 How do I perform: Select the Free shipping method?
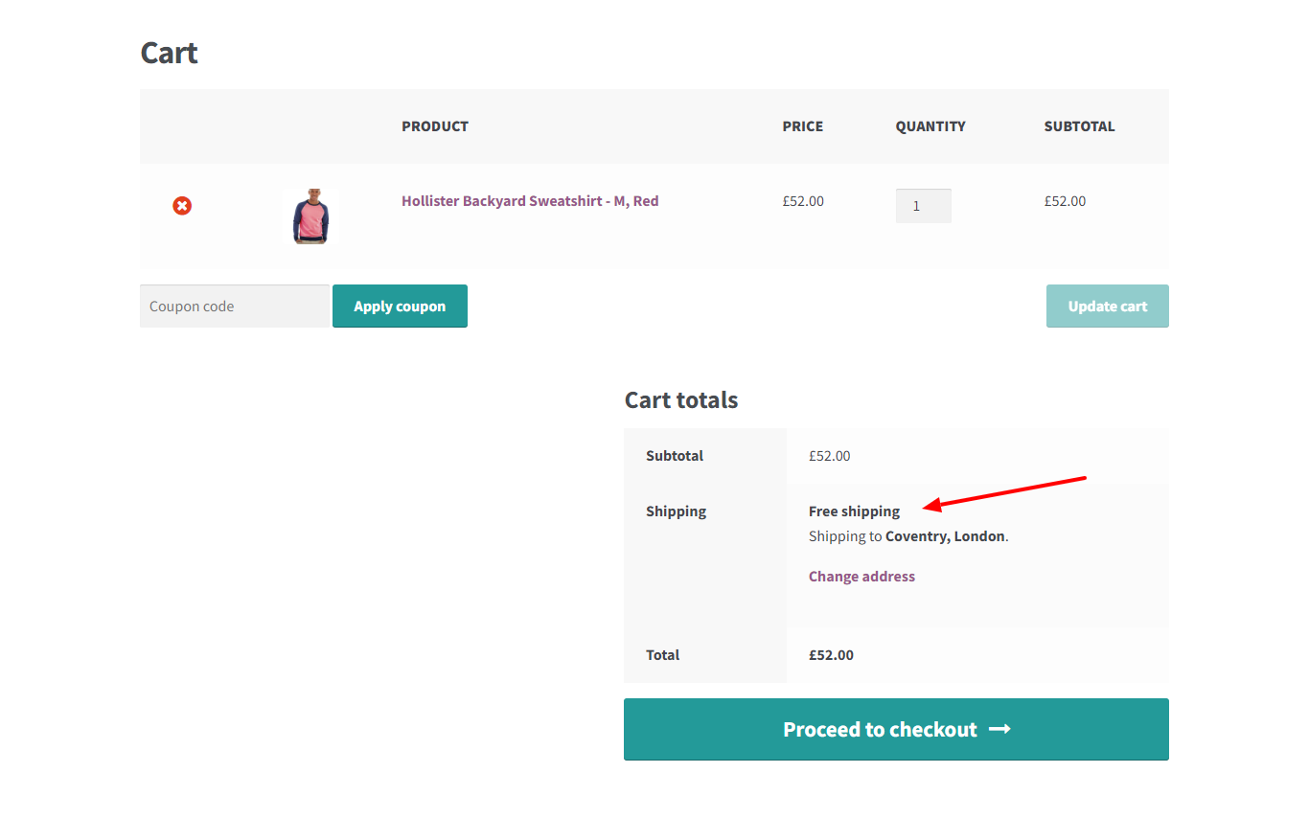point(854,511)
